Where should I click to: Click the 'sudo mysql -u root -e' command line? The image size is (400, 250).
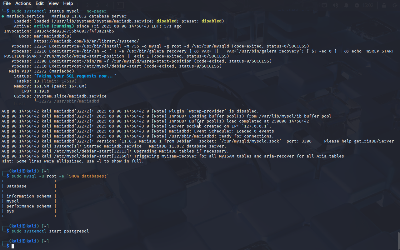coord(60,176)
